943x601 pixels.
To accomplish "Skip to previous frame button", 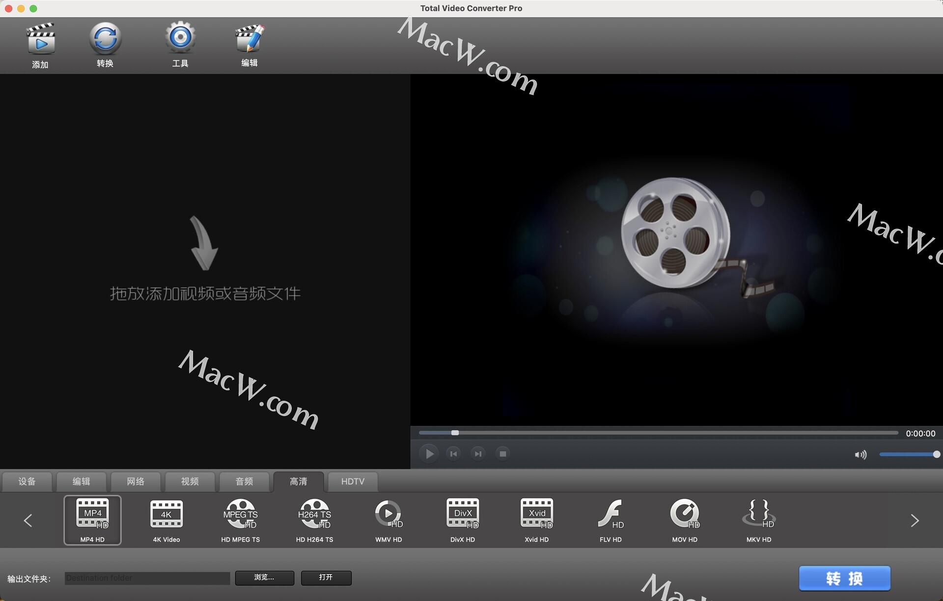I will point(453,454).
